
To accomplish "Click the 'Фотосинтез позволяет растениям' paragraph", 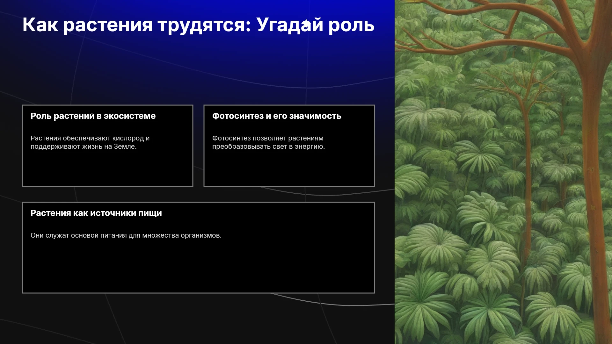I will click(x=268, y=142).
